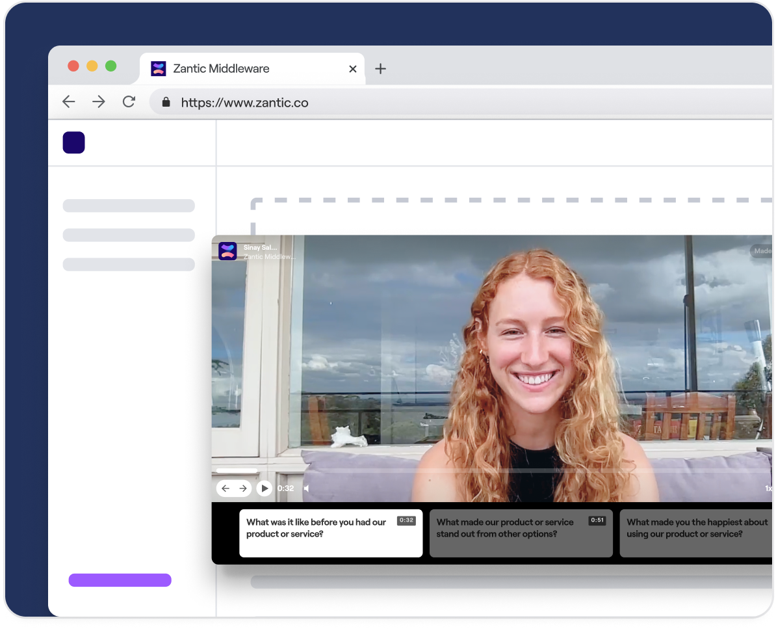Click the browser back arrow
Screen dimensions: 776x629
[68, 102]
